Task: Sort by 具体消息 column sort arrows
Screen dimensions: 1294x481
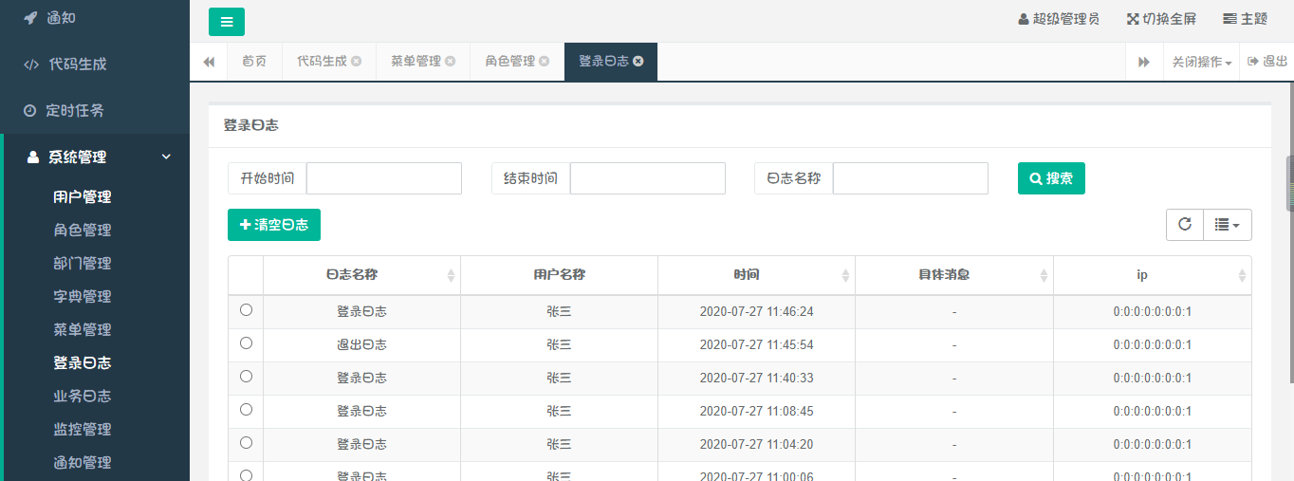Action: click(1044, 275)
